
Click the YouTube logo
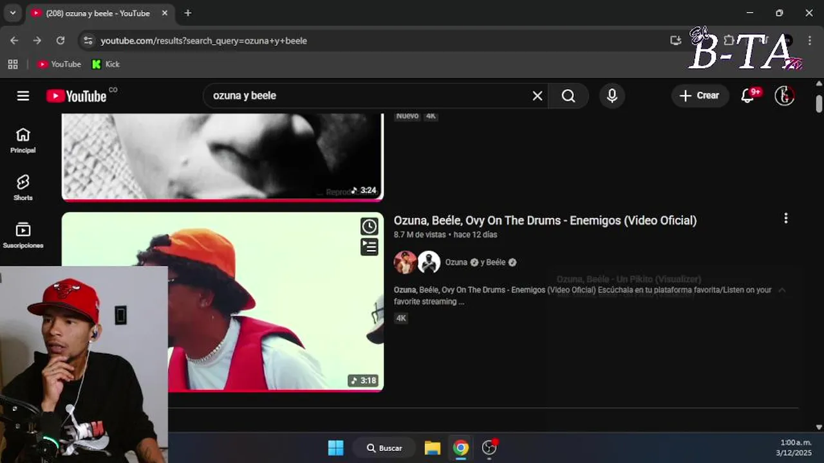tap(76, 96)
